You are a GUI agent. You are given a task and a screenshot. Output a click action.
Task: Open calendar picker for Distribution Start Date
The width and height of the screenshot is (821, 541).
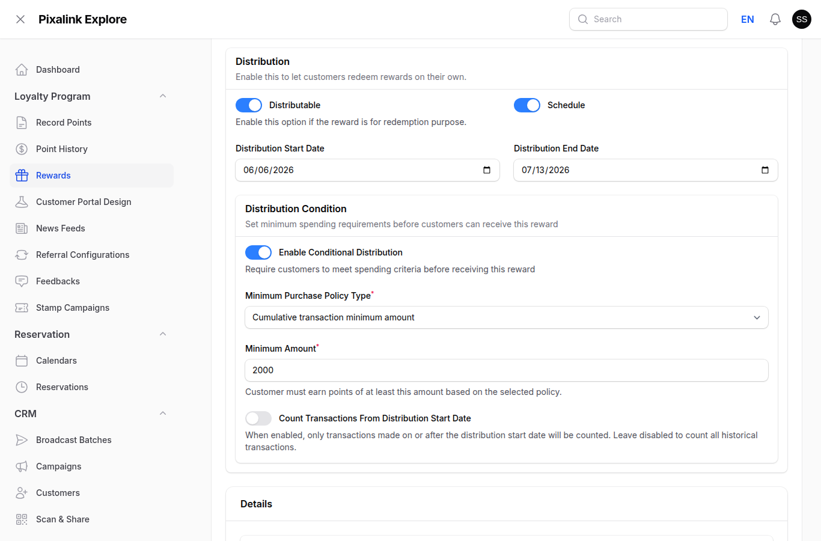pos(487,170)
